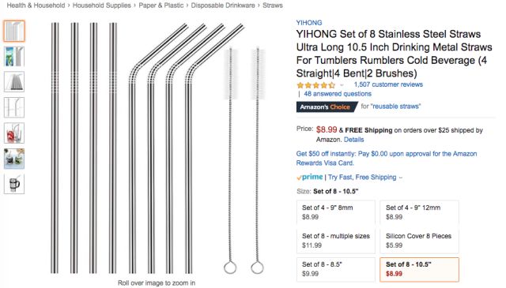
Task: Select Silicon Cover 8 Pieces option
Action: click(x=419, y=241)
